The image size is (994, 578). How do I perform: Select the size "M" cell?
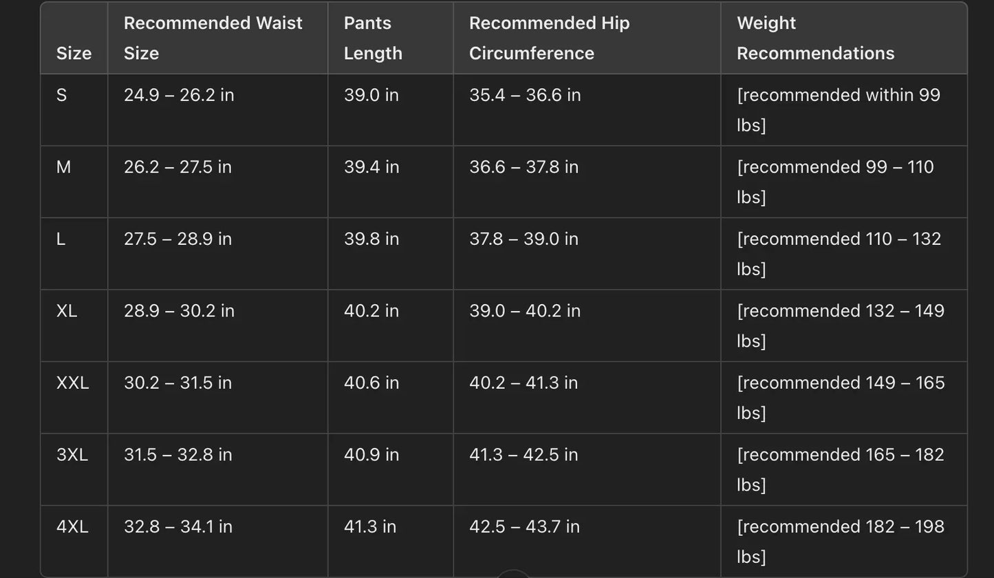(63, 167)
